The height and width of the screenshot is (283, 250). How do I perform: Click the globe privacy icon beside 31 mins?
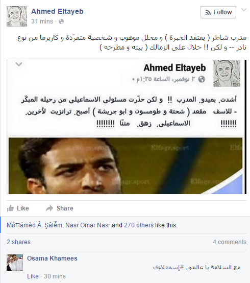pyautogui.click(x=61, y=21)
